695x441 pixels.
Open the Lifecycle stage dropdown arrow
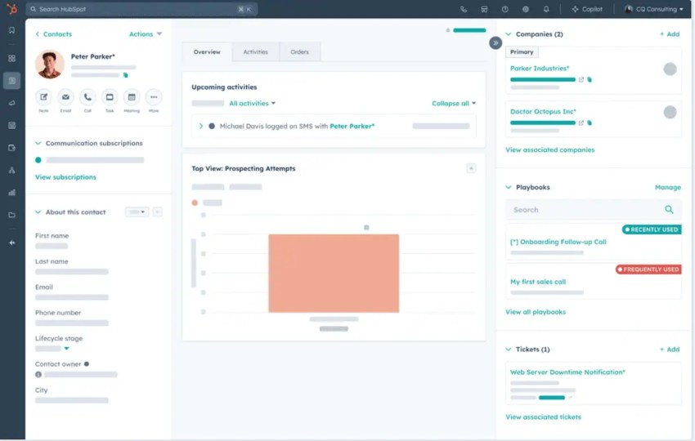point(66,349)
